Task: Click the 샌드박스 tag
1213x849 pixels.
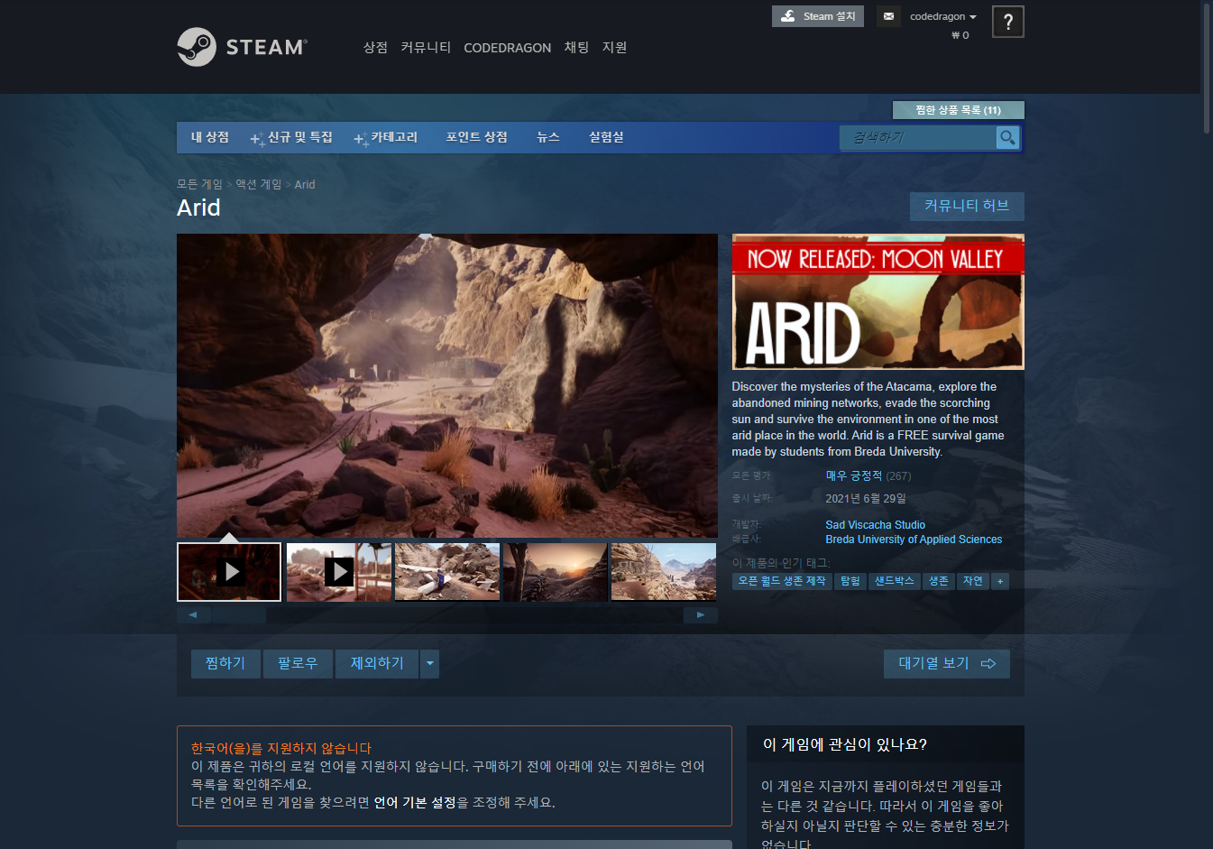Action: tap(894, 581)
